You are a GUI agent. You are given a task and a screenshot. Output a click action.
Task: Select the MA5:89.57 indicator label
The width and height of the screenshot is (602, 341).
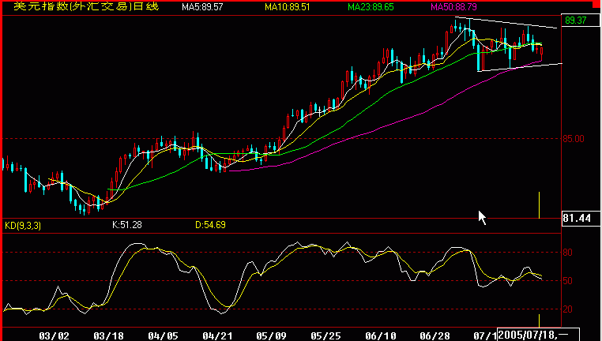pyautogui.click(x=202, y=7)
